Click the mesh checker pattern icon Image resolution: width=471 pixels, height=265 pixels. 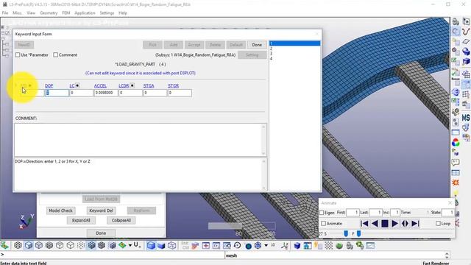tap(329, 245)
